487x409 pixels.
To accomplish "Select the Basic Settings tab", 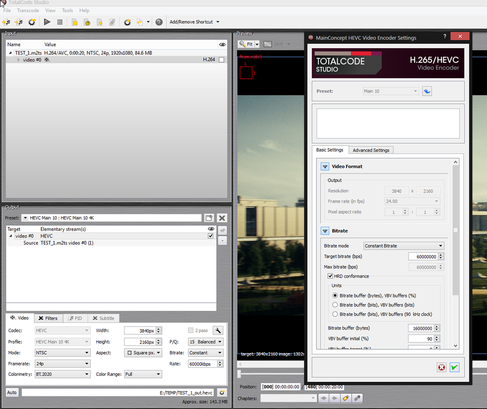I will pyautogui.click(x=330, y=150).
